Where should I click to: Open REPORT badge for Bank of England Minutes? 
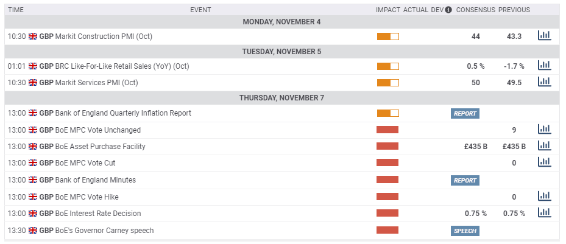465,180
